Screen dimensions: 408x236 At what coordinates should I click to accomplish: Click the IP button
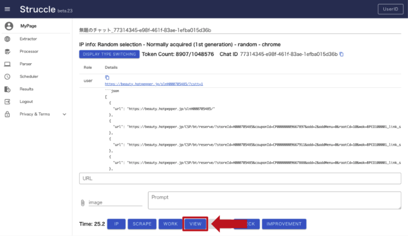[116, 224]
